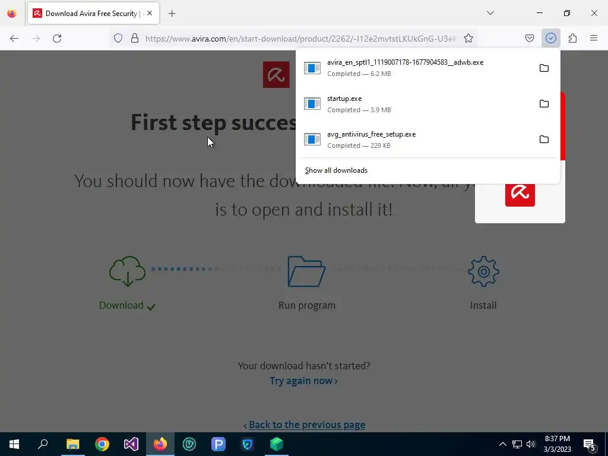Click the Avira logo at page top
Image resolution: width=608 pixels, height=456 pixels.
coord(276,74)
